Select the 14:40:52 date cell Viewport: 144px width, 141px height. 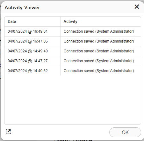(32, 71)
